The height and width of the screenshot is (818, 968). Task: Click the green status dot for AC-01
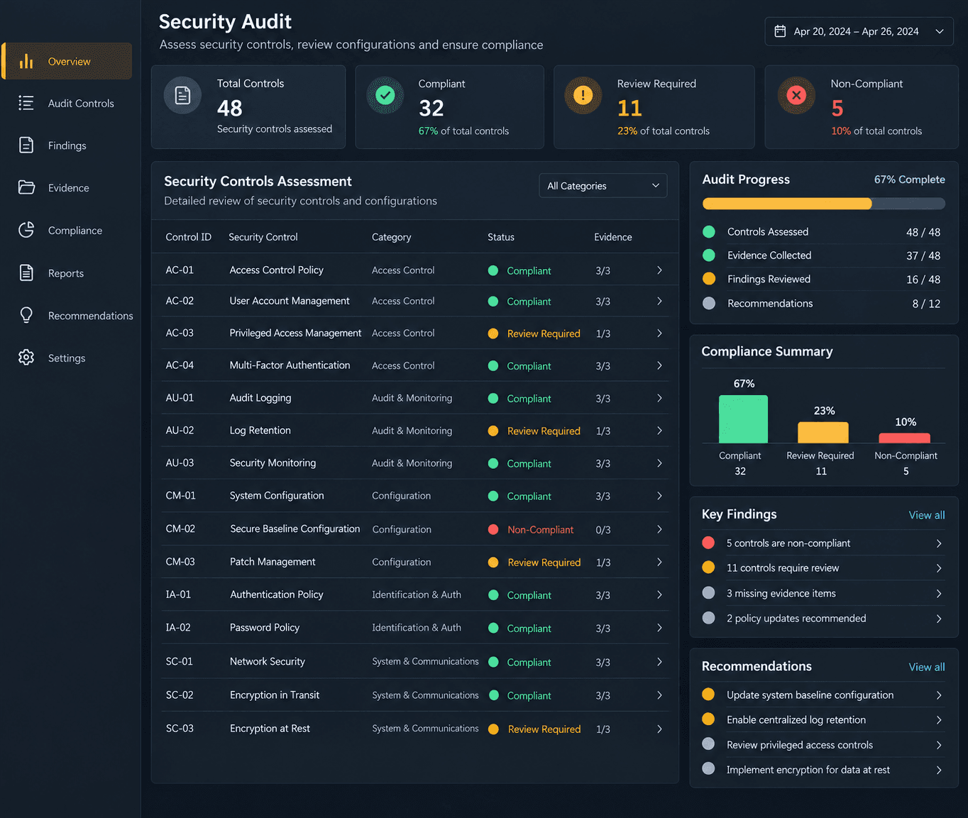pyautogui.click(x=493, y=270)
